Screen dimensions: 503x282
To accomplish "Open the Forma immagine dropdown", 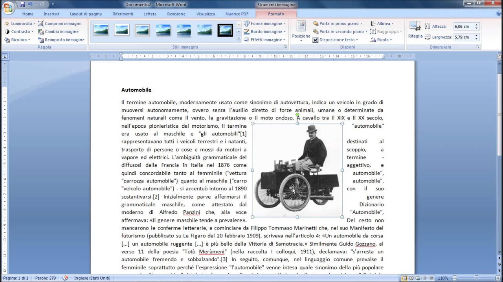I will (264, 23).
